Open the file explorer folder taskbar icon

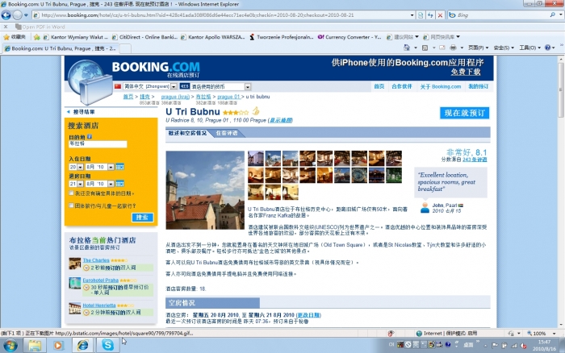coord(35,345)
